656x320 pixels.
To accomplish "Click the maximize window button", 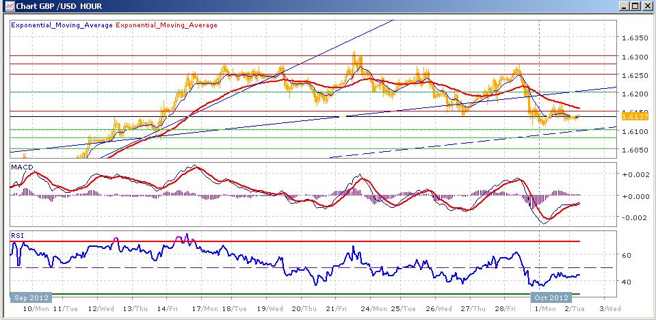I will click(635, 6).
